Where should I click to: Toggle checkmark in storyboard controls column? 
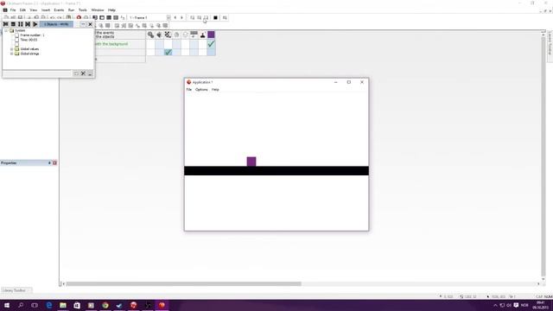[168, 52]
